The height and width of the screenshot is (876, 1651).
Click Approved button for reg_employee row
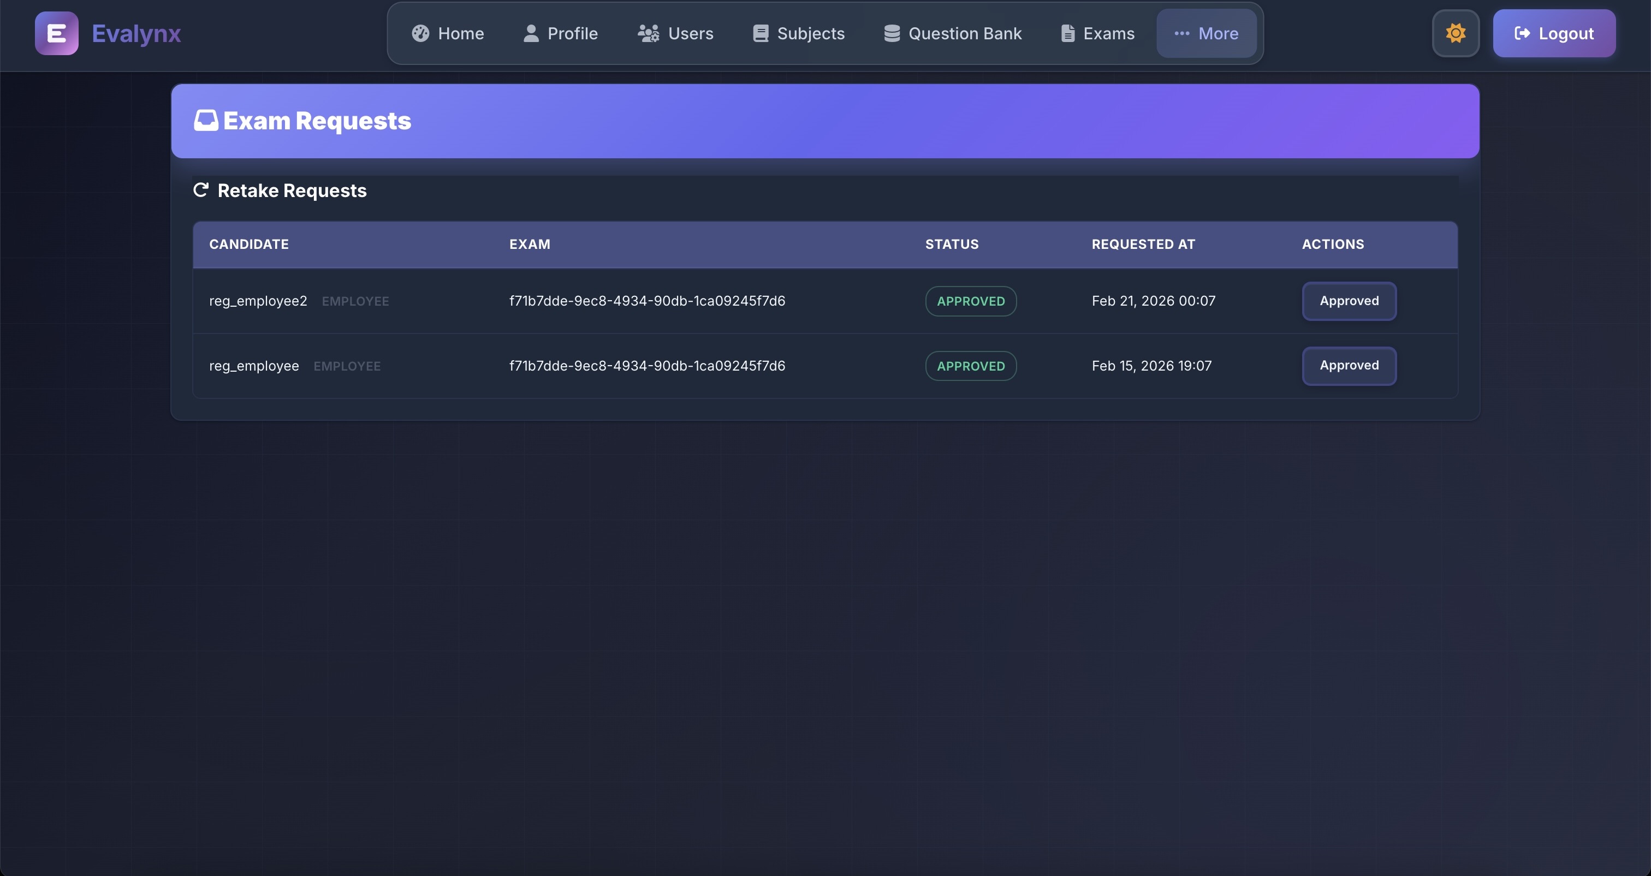tap(1349, 366)
